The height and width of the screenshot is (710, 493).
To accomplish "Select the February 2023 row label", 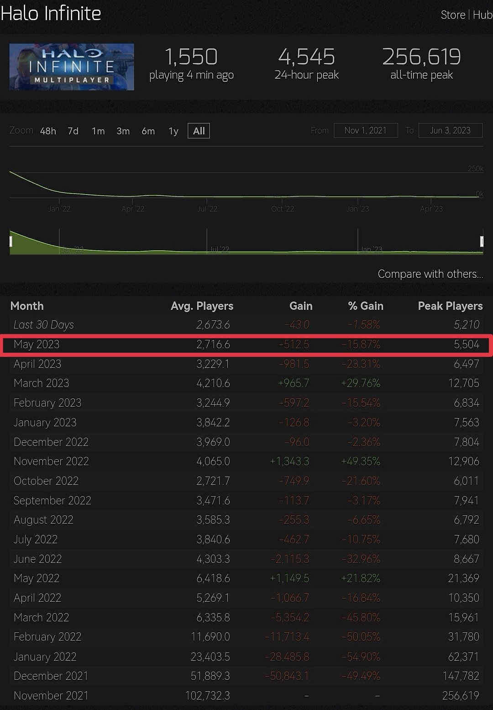I will pyautogui.click(x=47, y=403).
